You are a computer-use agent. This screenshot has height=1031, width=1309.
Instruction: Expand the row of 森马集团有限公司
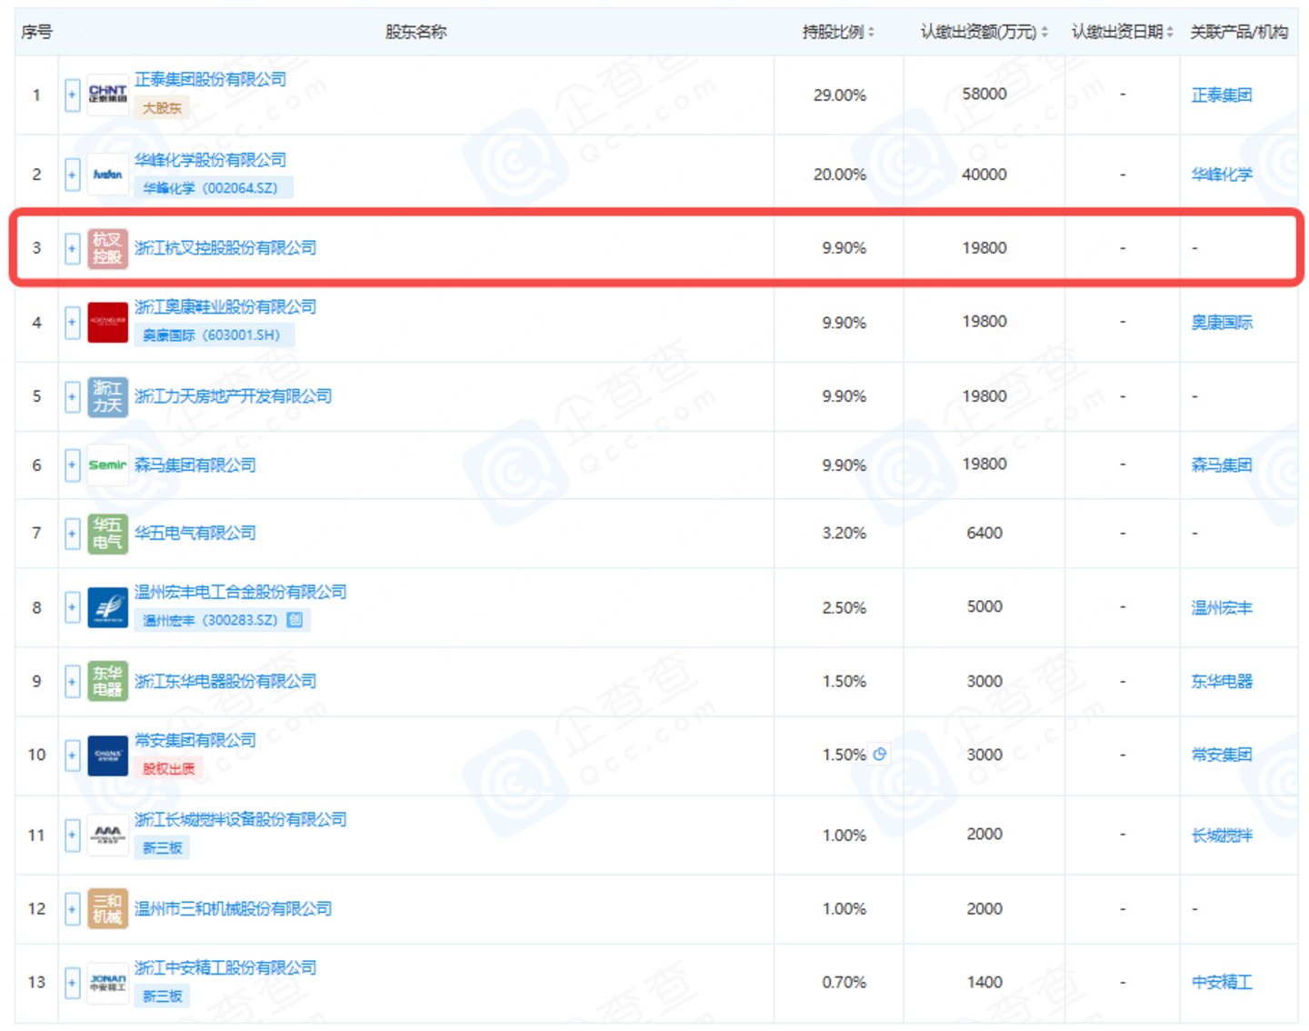pyautogui.click(x=72, y=465)
